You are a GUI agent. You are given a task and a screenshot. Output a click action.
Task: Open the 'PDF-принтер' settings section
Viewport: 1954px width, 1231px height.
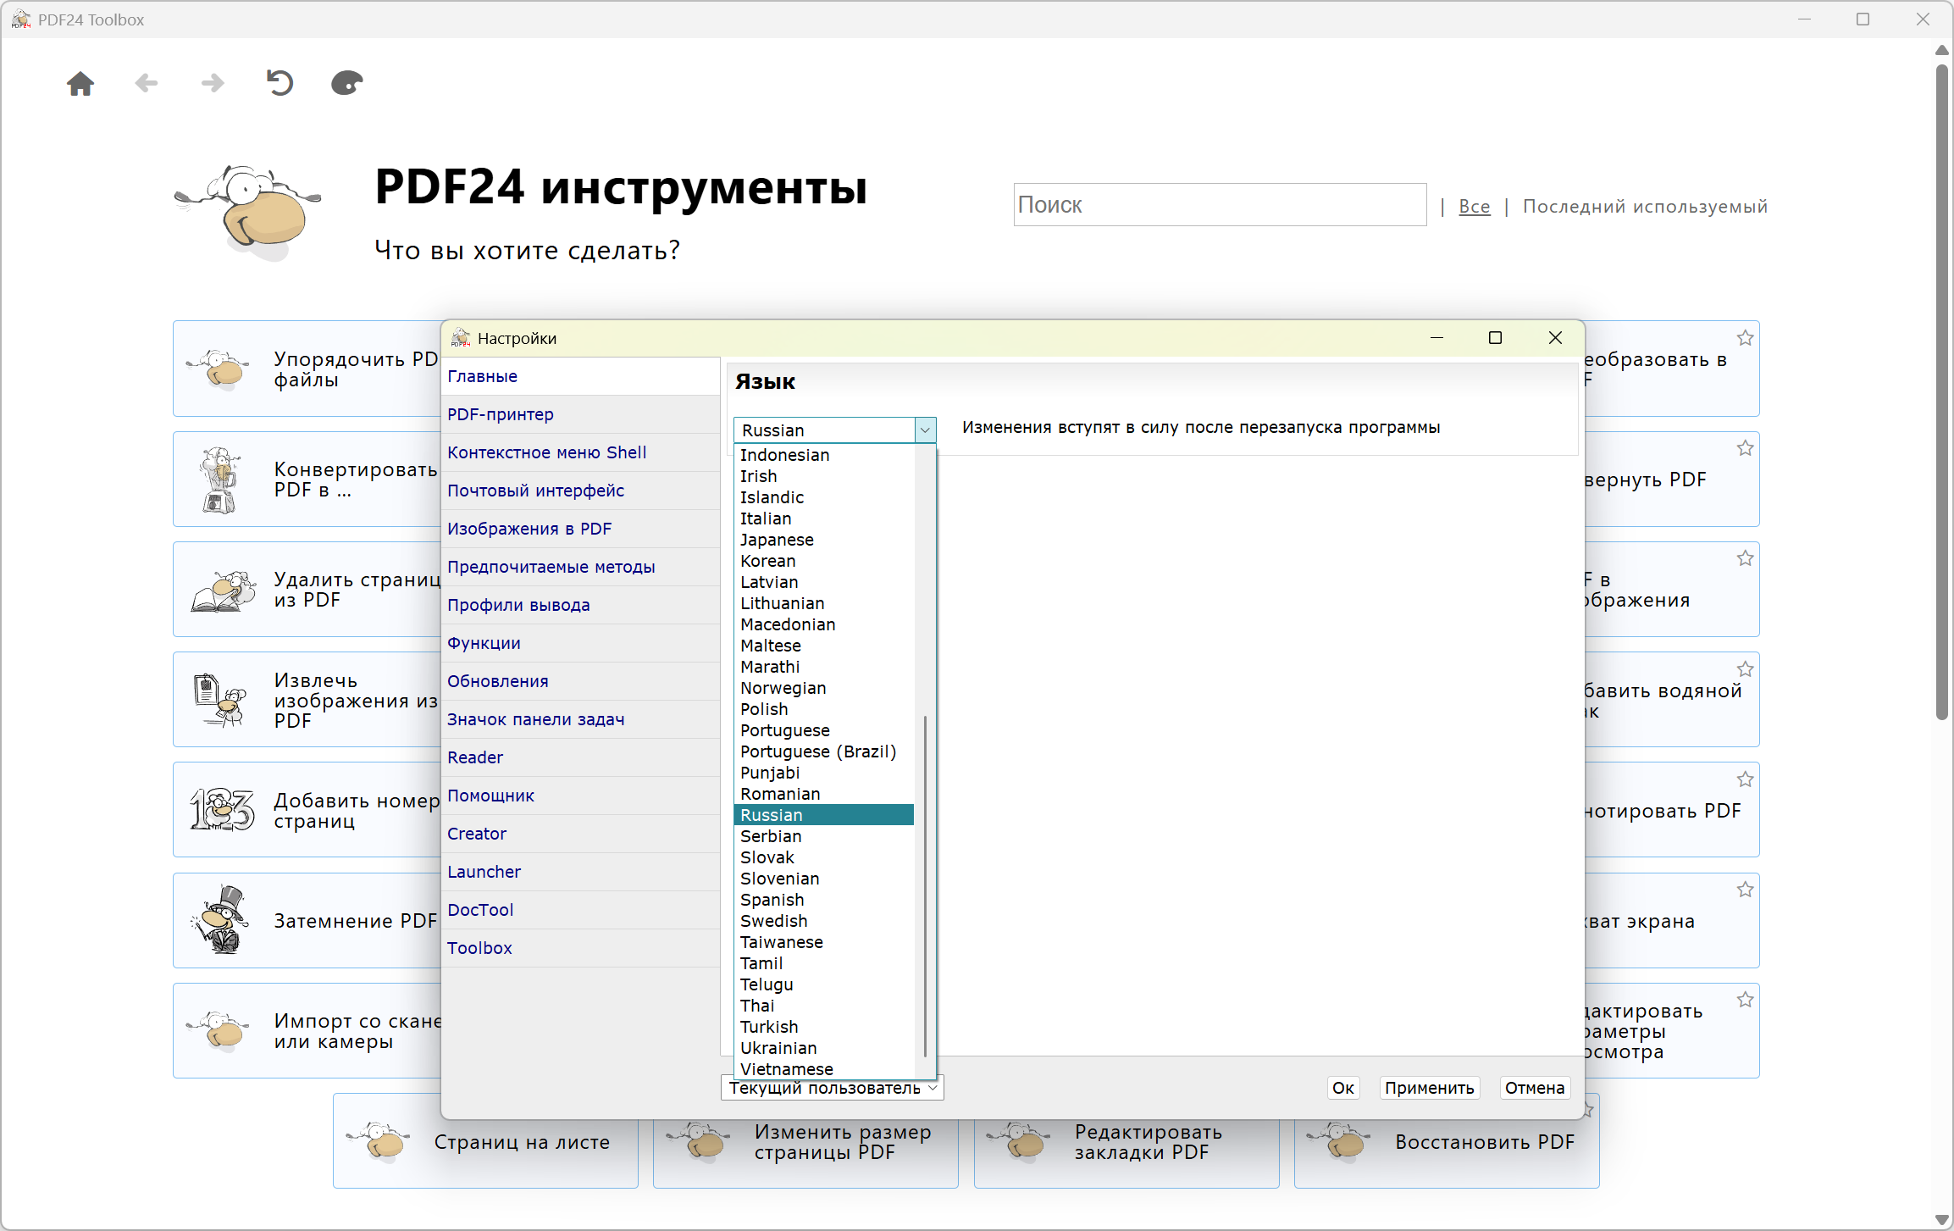(501, 414)
